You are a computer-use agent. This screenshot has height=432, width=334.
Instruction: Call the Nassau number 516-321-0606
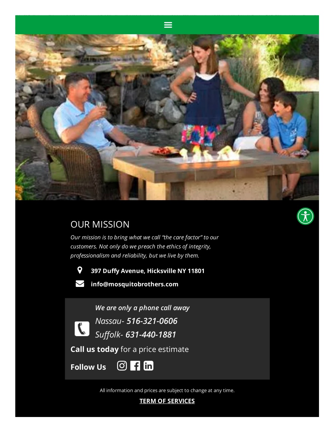coord(152,321)
